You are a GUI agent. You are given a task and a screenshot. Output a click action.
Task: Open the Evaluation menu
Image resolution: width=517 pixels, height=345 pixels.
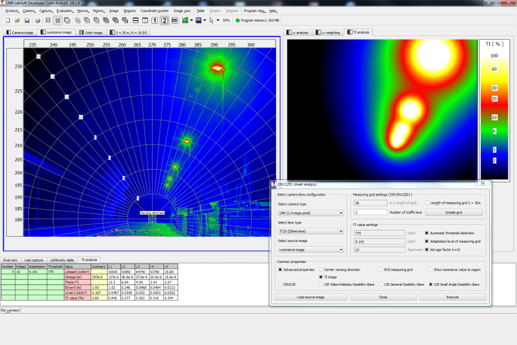(64, 11)
